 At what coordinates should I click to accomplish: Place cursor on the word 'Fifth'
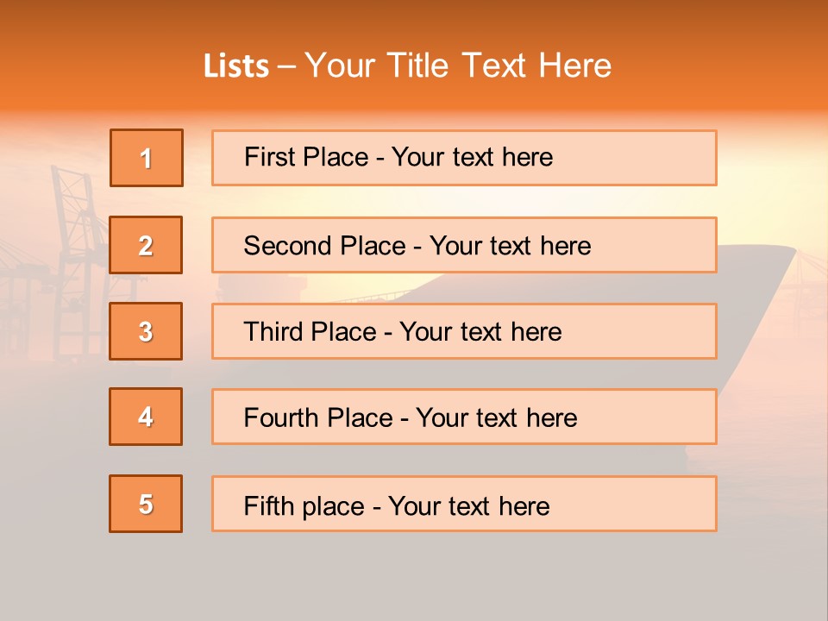pyautogui.click(x=267, y=505)
